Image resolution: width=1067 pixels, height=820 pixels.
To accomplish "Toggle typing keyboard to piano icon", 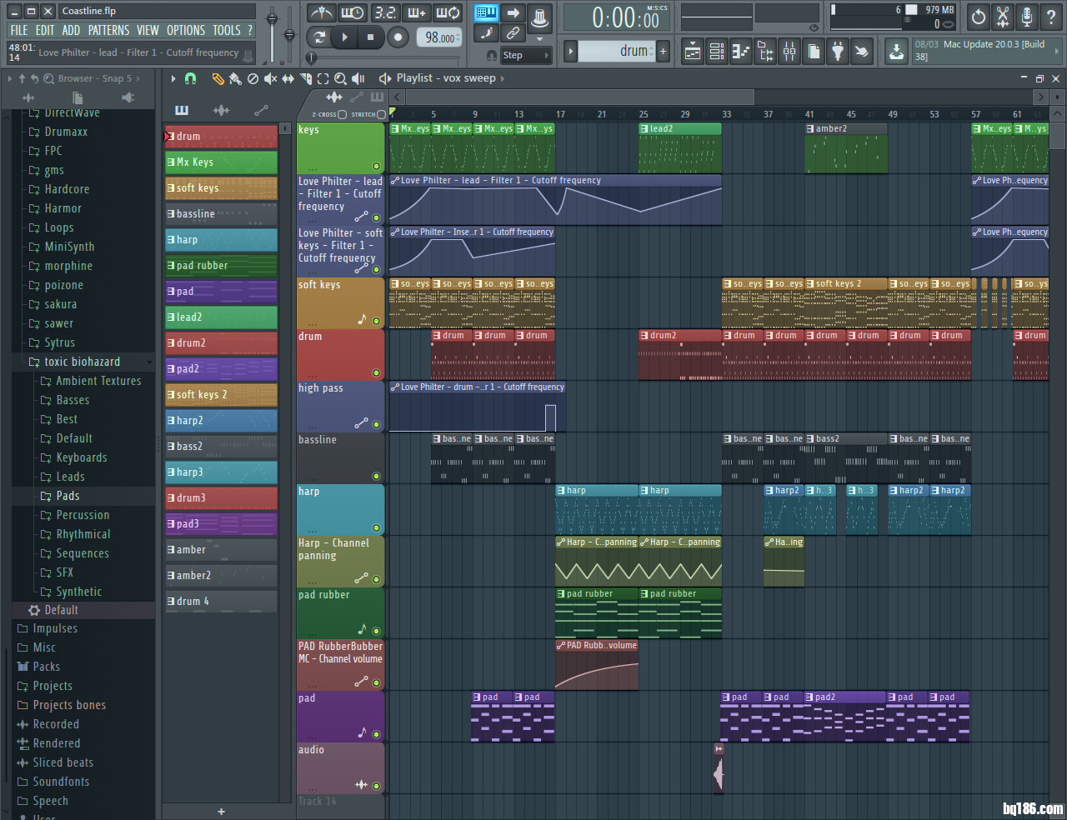I will (x=487, y=12).
